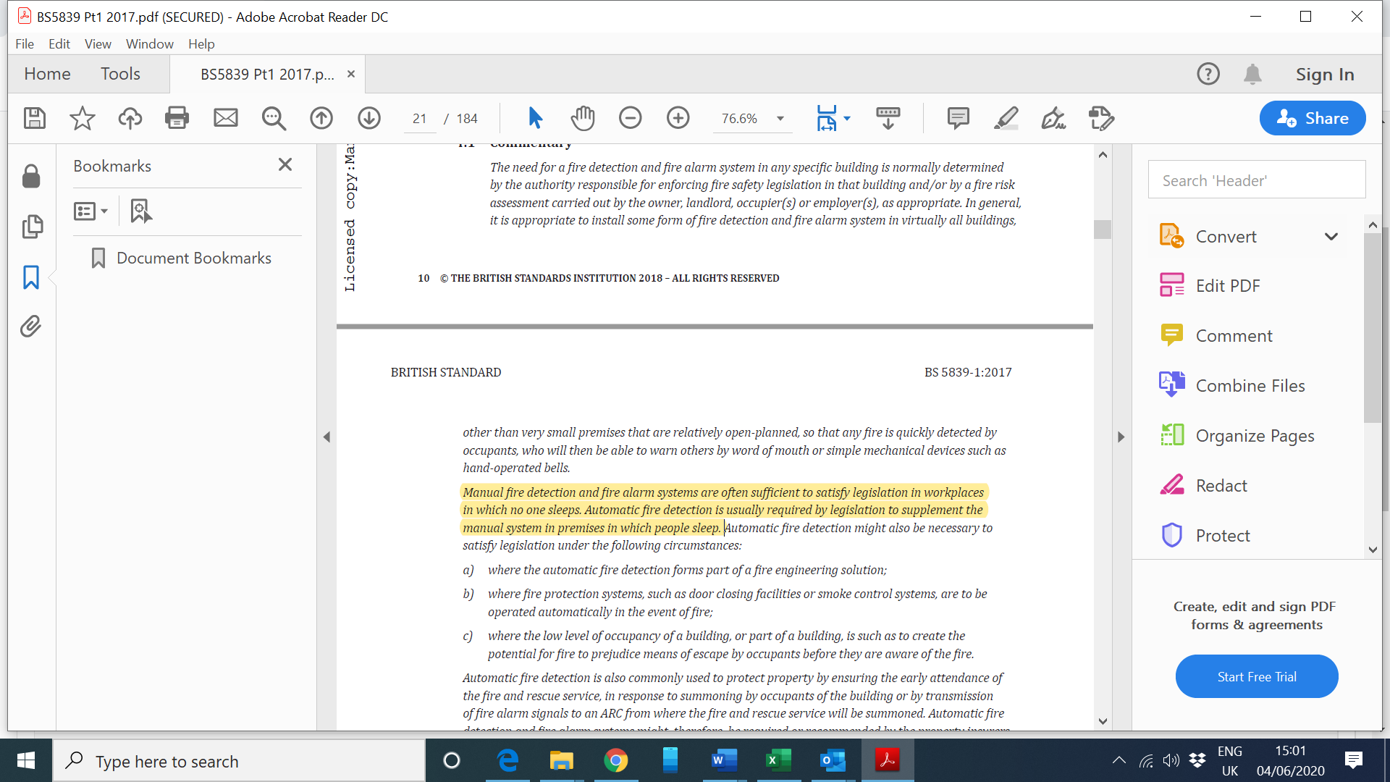Open the zoom level dropdown showing 76.6%

(x=780, y=119)
